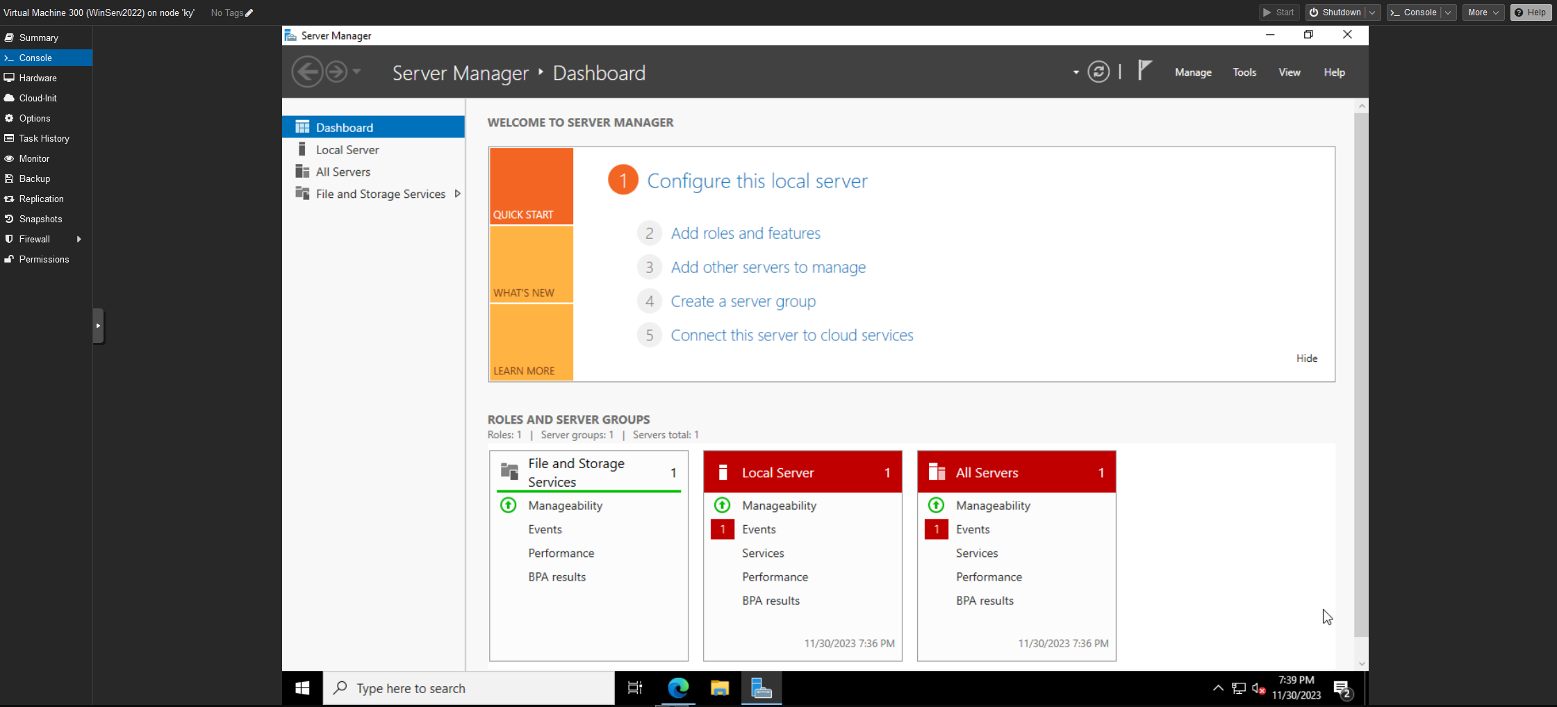Open the Shutdown options dropdown arrow
Image resolution: width=1557 pixels, height=707 pixels.
tap(1373, 13)
